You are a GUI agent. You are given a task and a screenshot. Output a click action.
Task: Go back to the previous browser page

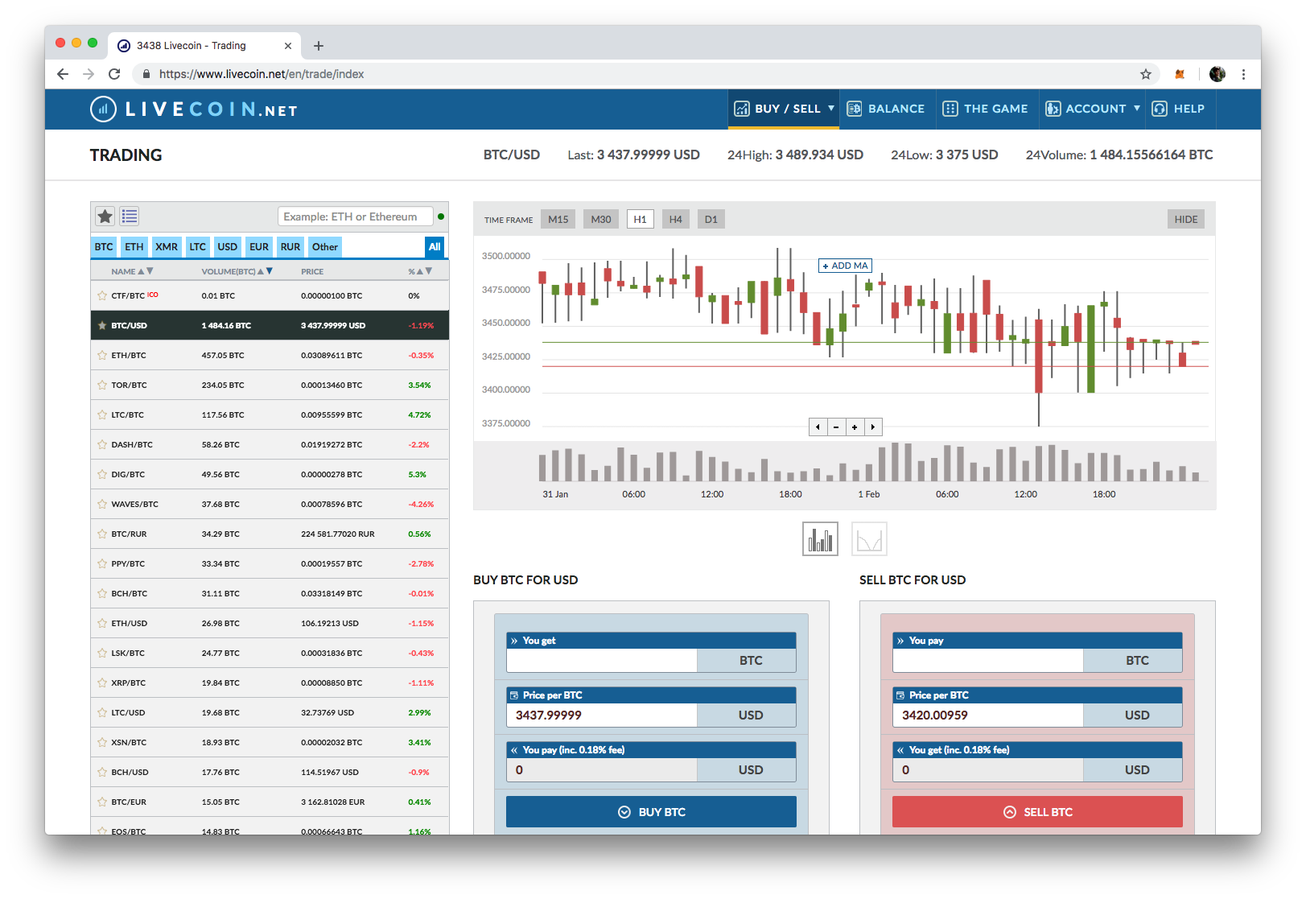click(x=63, y=74)
